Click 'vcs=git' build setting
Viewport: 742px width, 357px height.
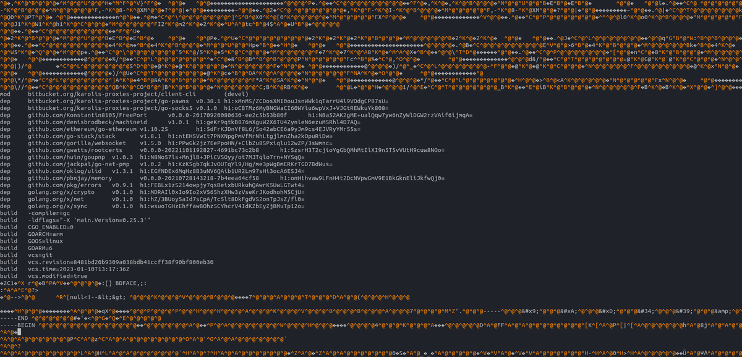coord(41,254)
